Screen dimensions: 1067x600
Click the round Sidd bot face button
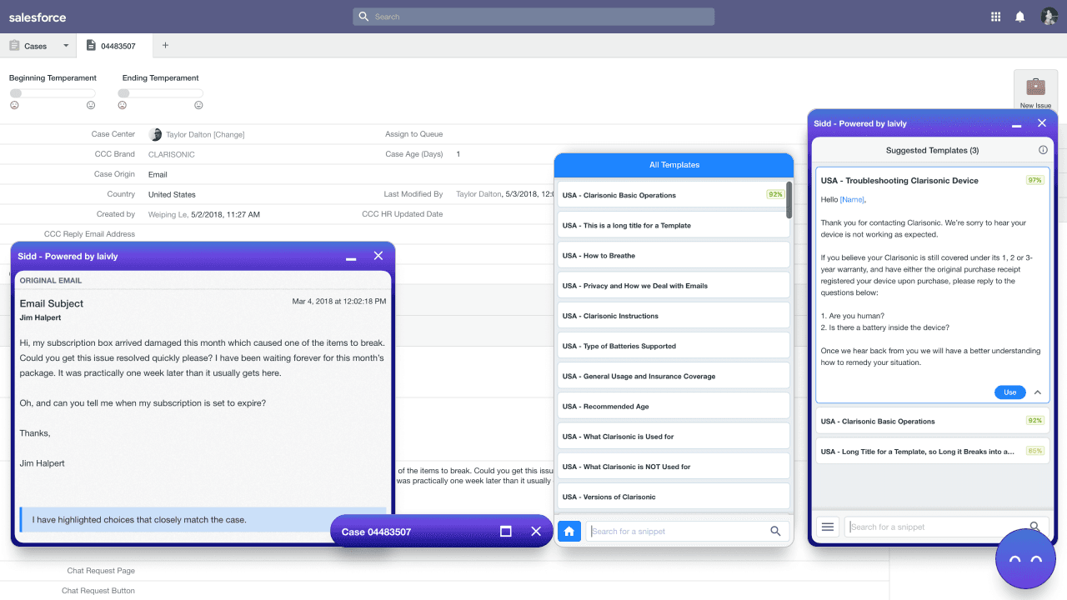click(x=1026, y=558)
